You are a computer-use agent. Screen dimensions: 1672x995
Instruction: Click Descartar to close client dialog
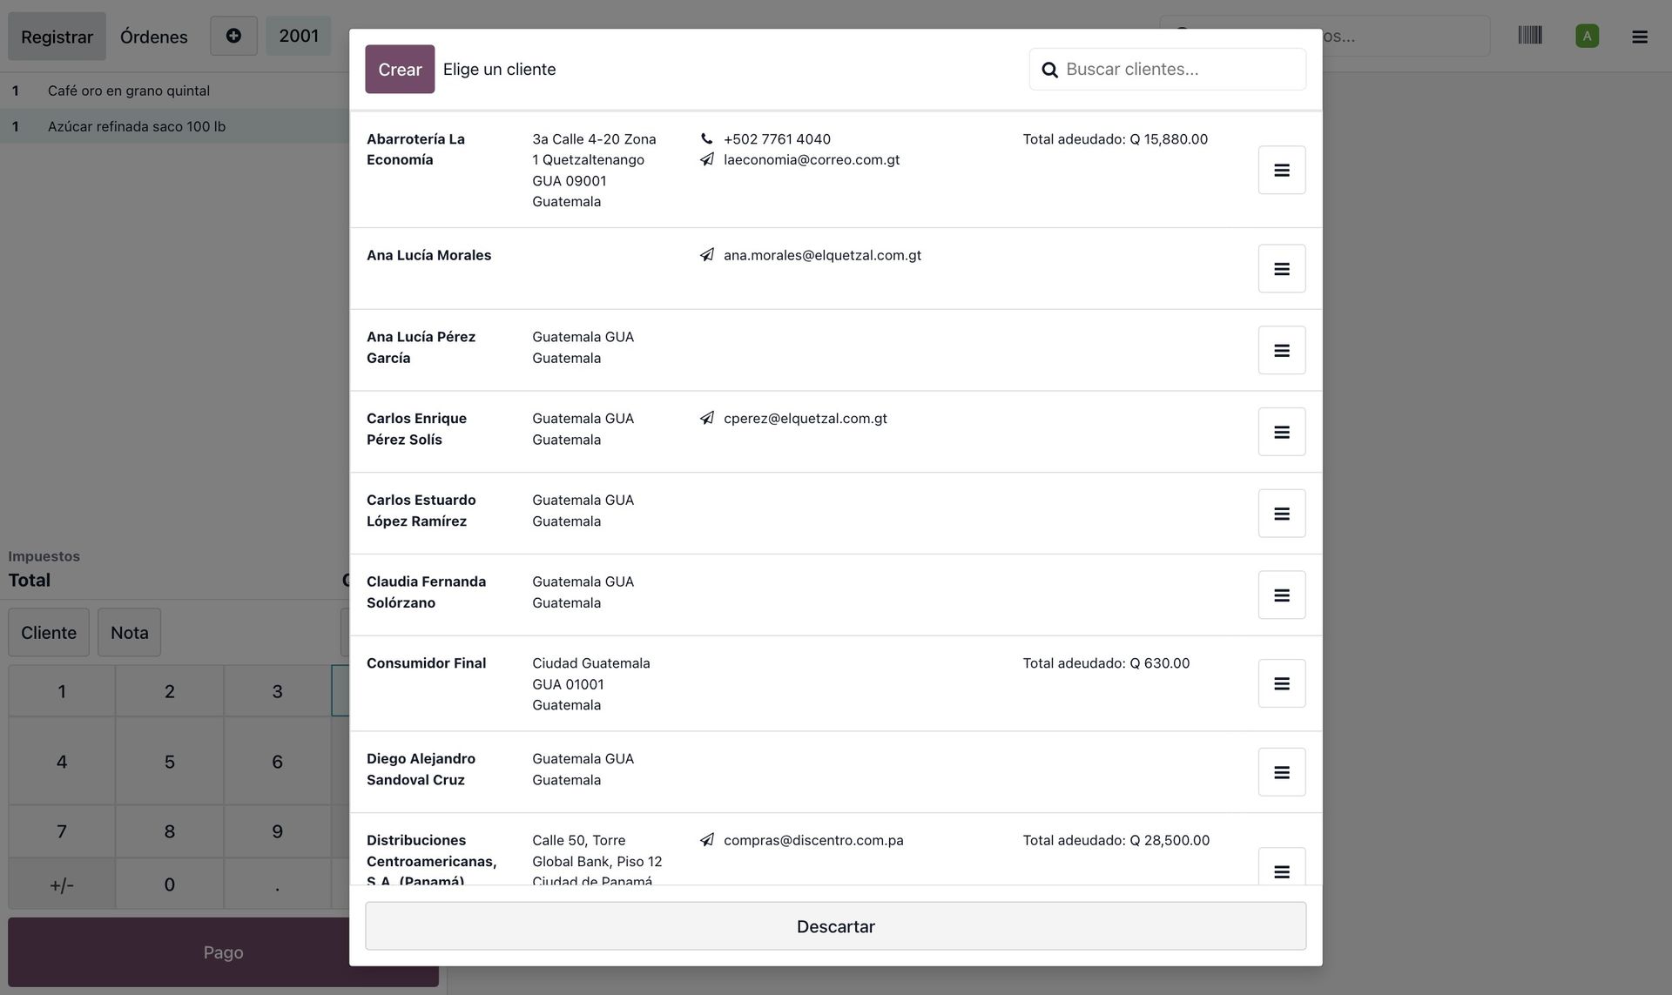[x=835, y=926]
